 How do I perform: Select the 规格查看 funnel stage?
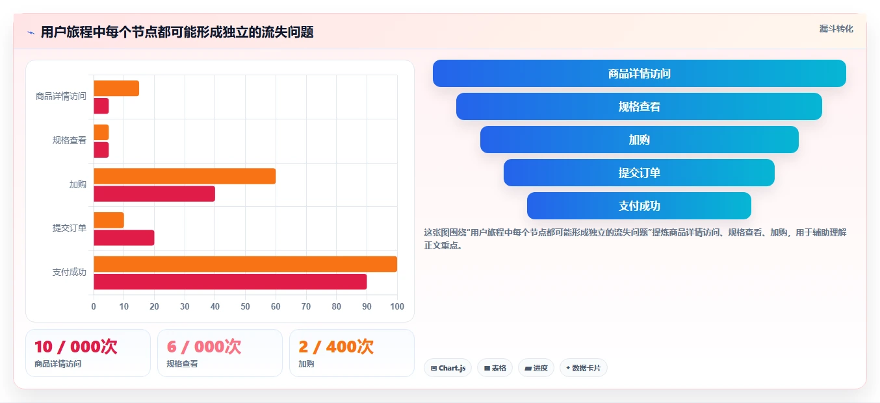640,106
